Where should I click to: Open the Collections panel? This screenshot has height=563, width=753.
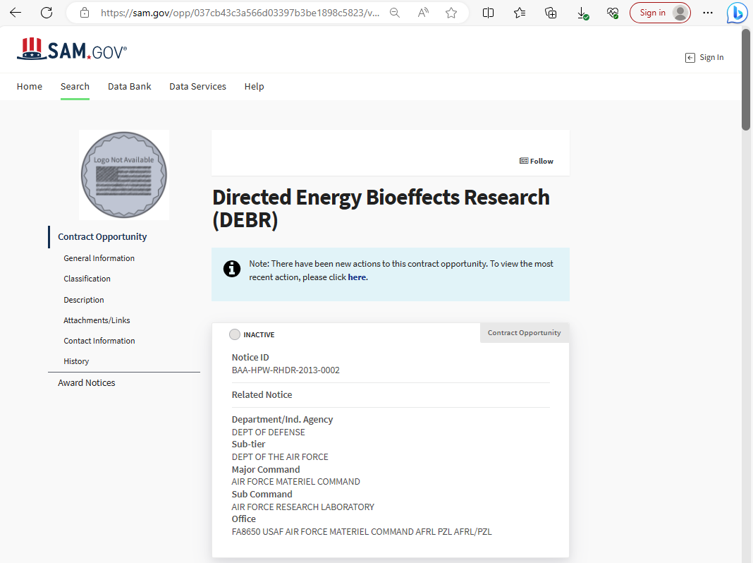point(551,12)
